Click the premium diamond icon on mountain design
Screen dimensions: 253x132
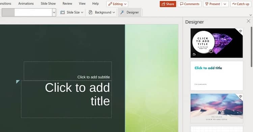(241, 97)
